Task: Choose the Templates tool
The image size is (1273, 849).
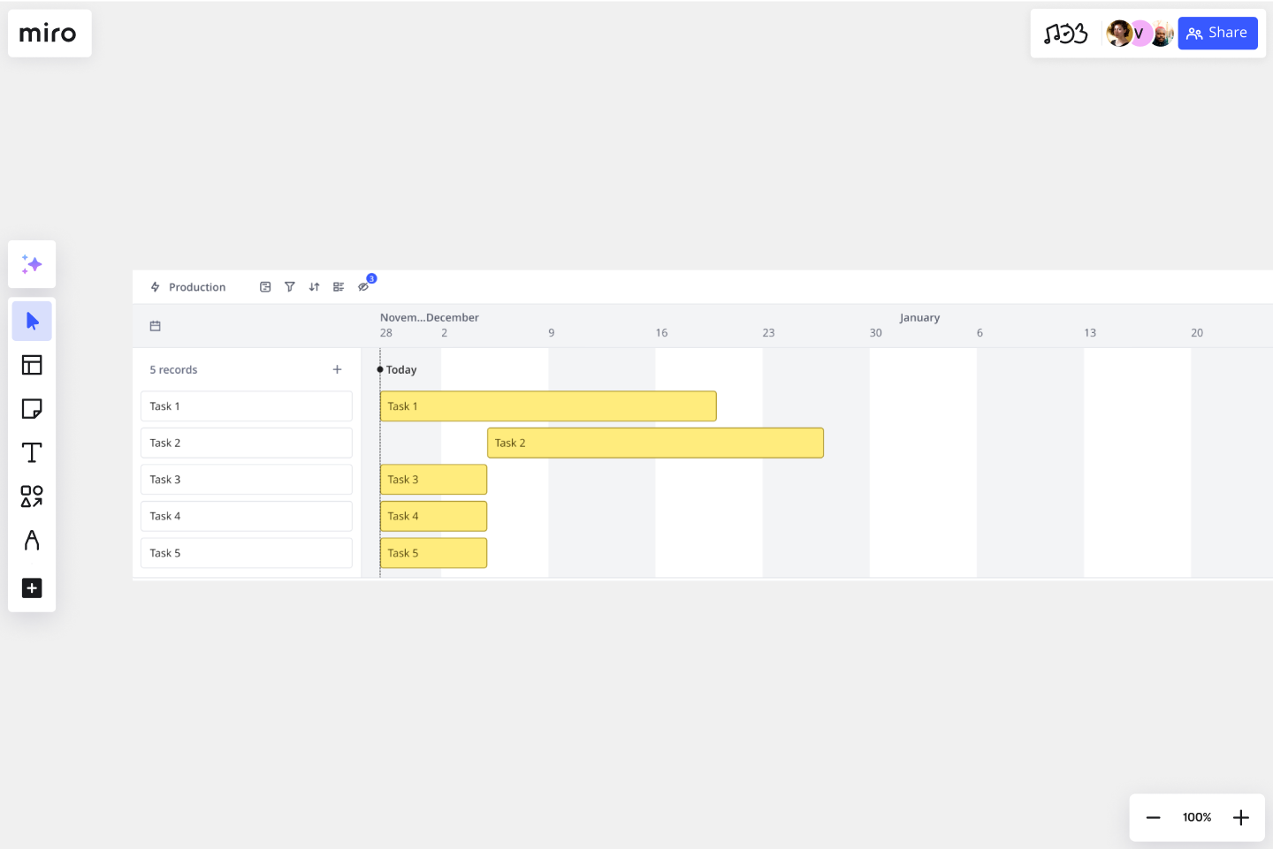Action: 32,365
